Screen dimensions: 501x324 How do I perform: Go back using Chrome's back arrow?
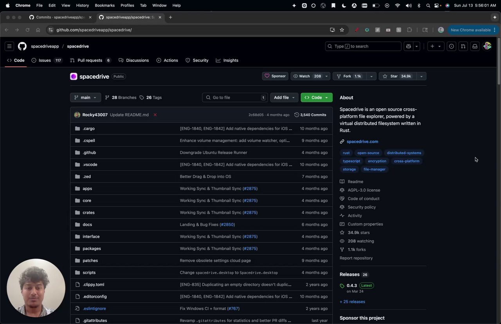click(x=7, y=30)
